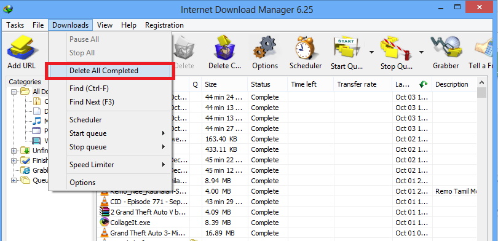Expand the Unfinished category node

[x=14, y=151]
